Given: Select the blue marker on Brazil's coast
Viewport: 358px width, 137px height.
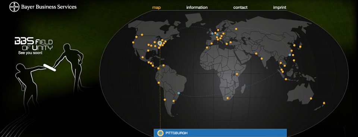Looking at the screenshot, I should coord(179,93).
